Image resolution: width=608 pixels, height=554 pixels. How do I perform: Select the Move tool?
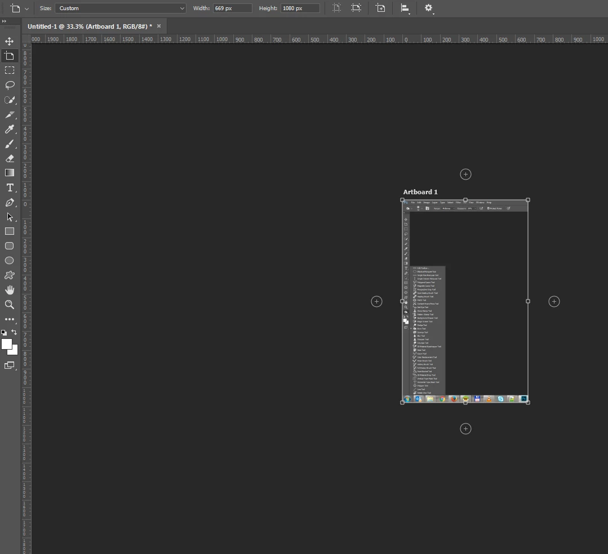(x=10, y=41)
